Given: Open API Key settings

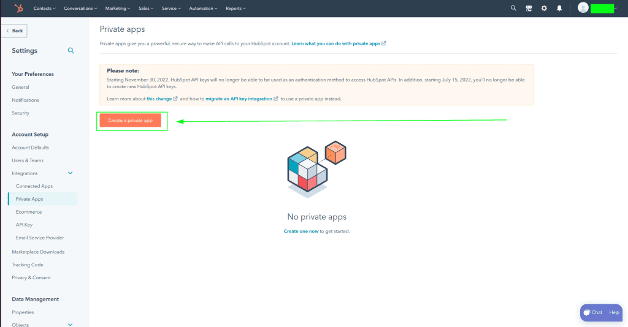Looking at the screenshot, I should tap(24, 225).
